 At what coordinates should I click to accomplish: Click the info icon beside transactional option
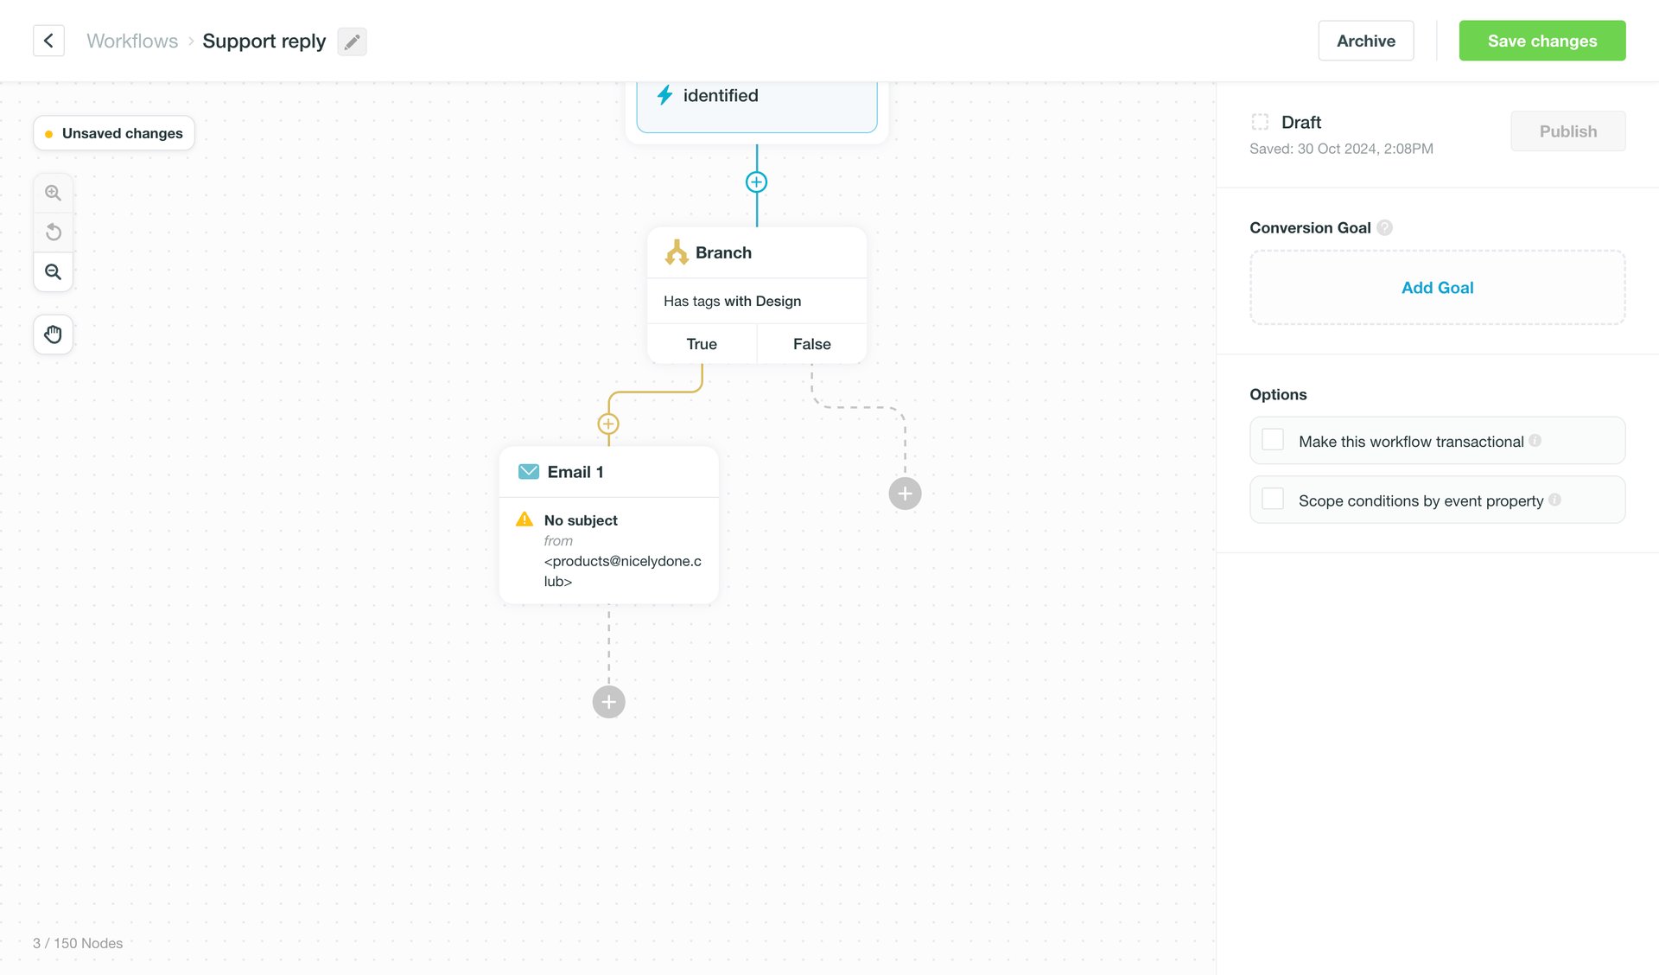tap(1535, 440)
